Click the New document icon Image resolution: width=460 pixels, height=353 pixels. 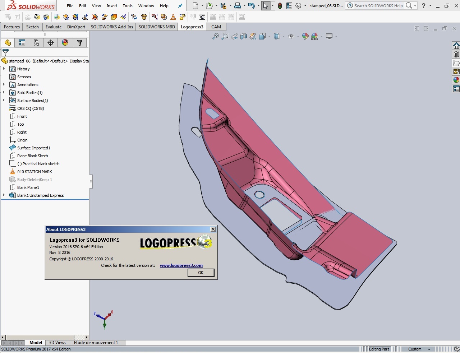tap(195, 6)
